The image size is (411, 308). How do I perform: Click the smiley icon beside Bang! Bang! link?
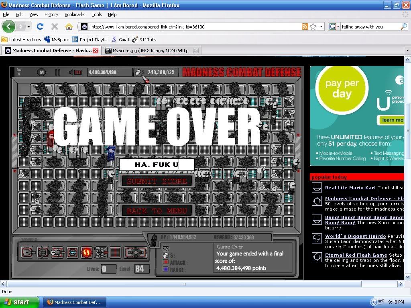[x=317, y=219]
